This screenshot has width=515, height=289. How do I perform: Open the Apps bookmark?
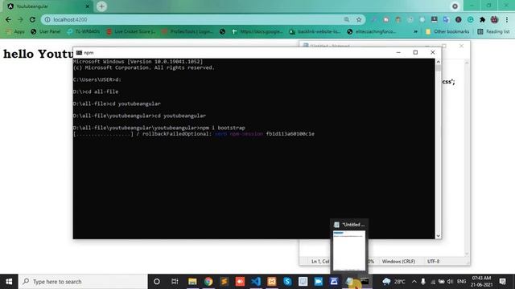pyautogui.click(x=15, y=31)
